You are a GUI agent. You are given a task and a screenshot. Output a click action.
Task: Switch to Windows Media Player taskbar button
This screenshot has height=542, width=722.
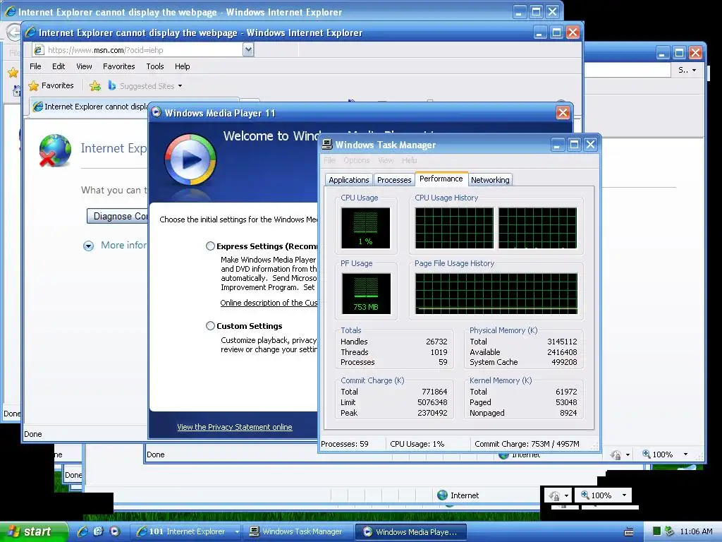click(x=411, y=531)
